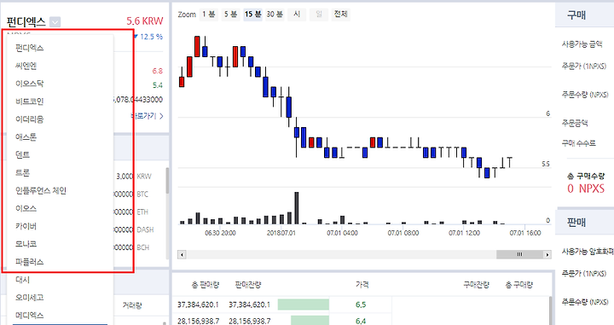Viewport: 614px width, 325px height.
Task: Click the chart scrollbar left arrow
Action: pyautogui.click(x=182, y=254)
